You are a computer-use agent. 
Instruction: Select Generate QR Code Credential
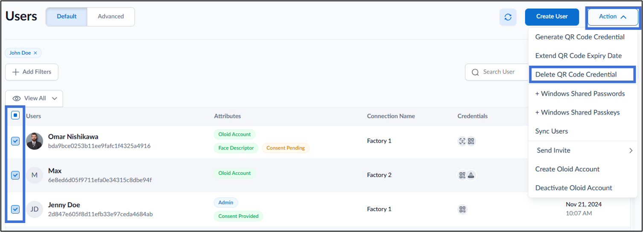tap(580, 37)
